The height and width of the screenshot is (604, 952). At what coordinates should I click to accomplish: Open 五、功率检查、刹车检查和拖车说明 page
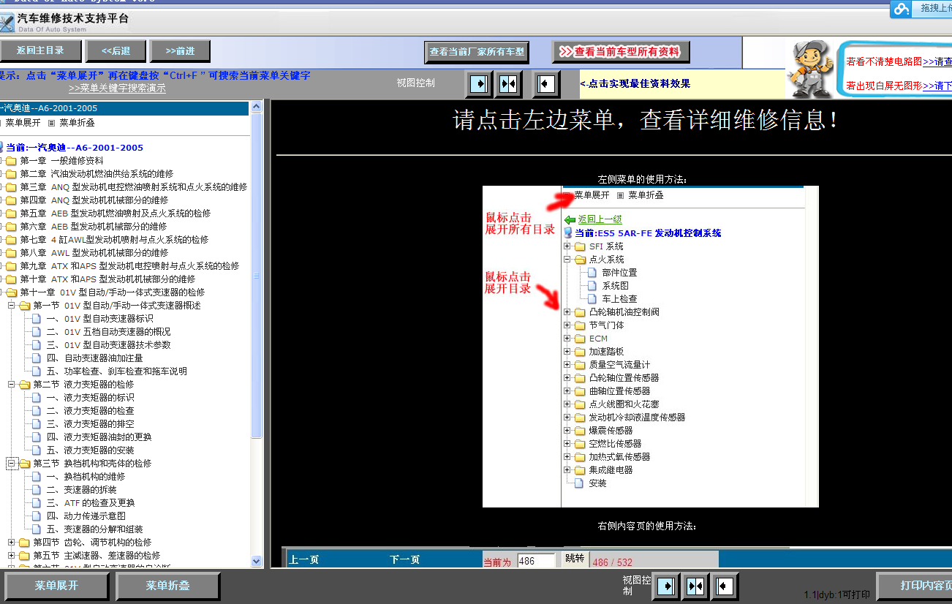click(x=116, y=371)
